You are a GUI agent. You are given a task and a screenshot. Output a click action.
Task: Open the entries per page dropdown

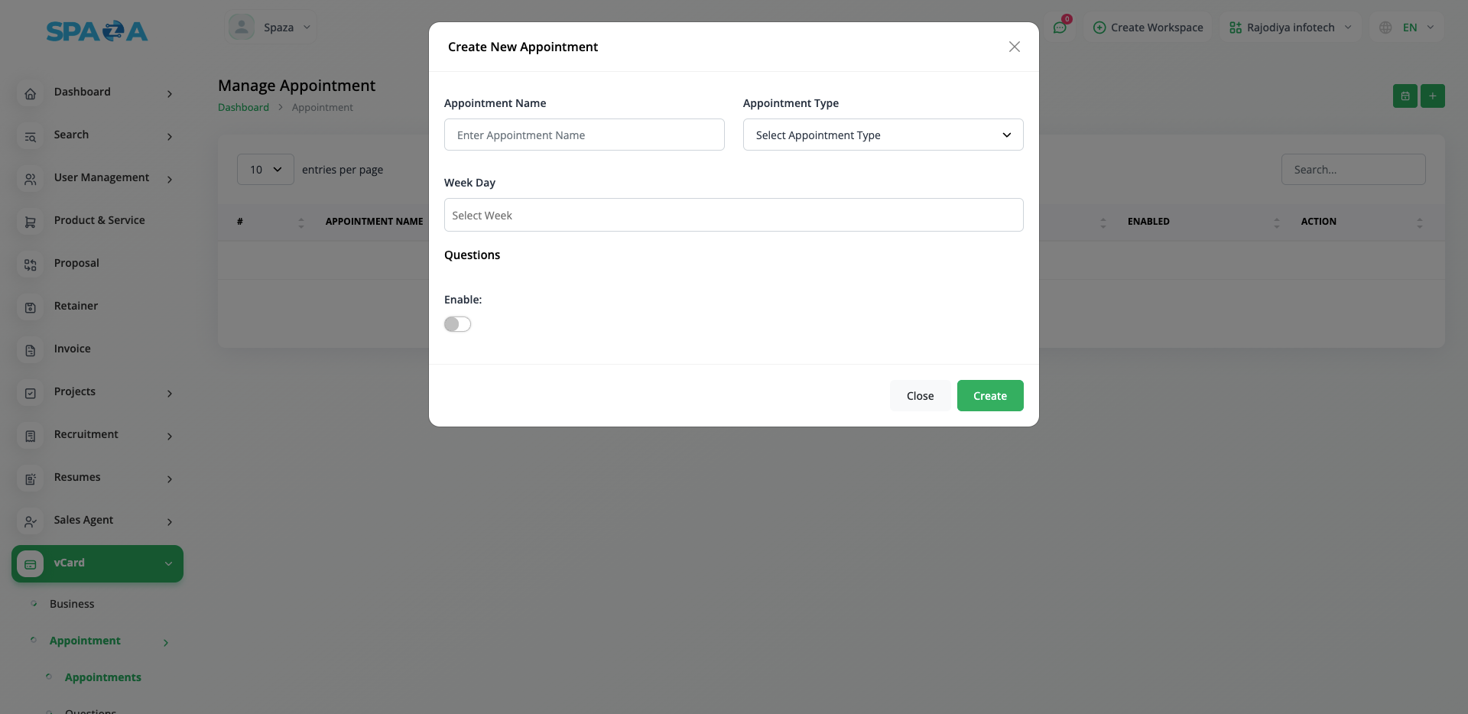pos(265,170)
